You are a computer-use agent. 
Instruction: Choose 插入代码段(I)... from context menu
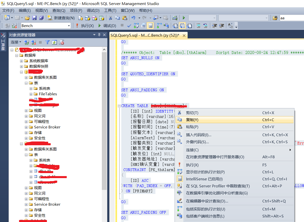click(x=235, y=135)
